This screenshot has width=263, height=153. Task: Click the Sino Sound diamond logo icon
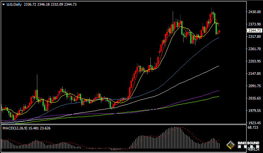point(231,144)
